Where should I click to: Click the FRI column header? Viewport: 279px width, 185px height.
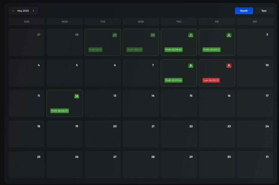tap(217, 21)
